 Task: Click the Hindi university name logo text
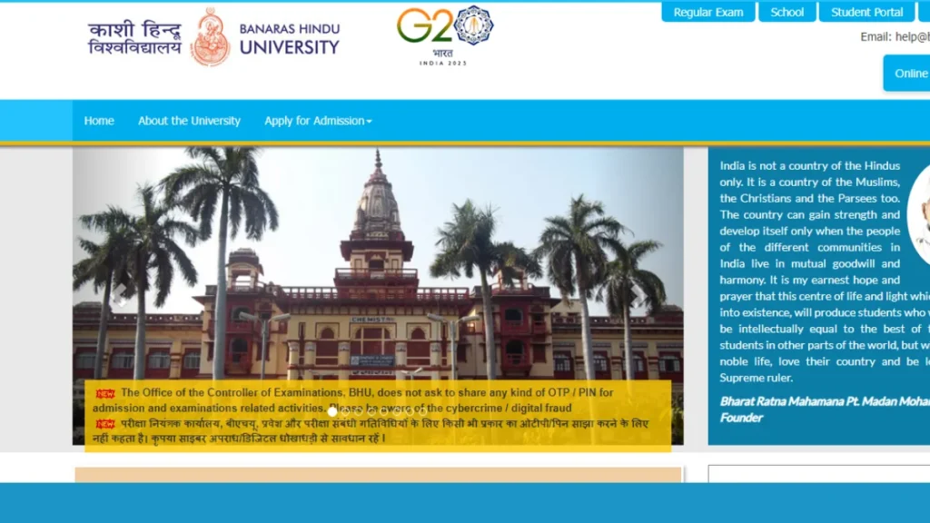(x=134, y=38)
